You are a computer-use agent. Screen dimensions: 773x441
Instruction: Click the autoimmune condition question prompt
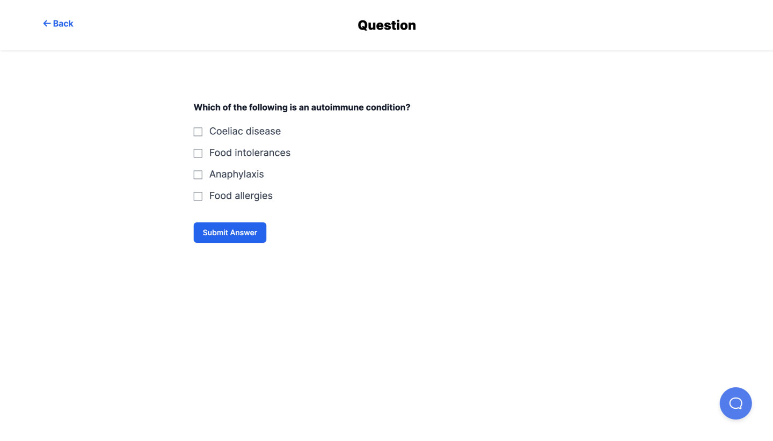click(x=302, y=107)
